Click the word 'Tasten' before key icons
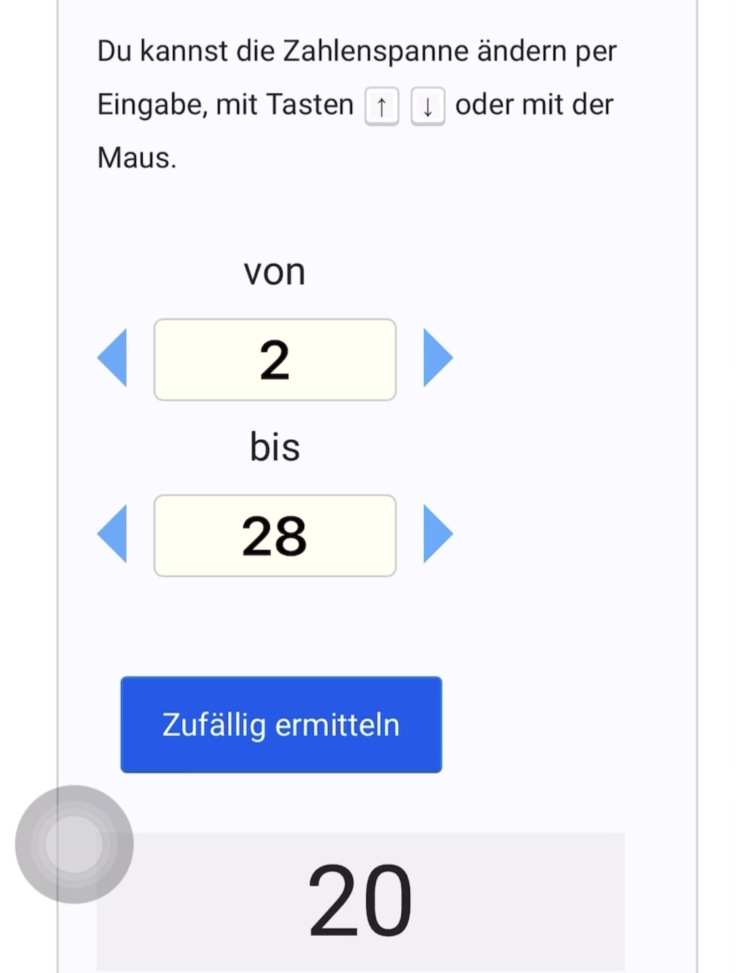This screenshot has height=973, width=738. pos(310,105)
